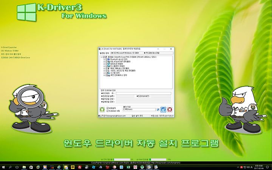The width and height of the screenshot is (272, 170).
Task: Uncheck the Bluetooth device checkbox
Action: pos(107,59)
